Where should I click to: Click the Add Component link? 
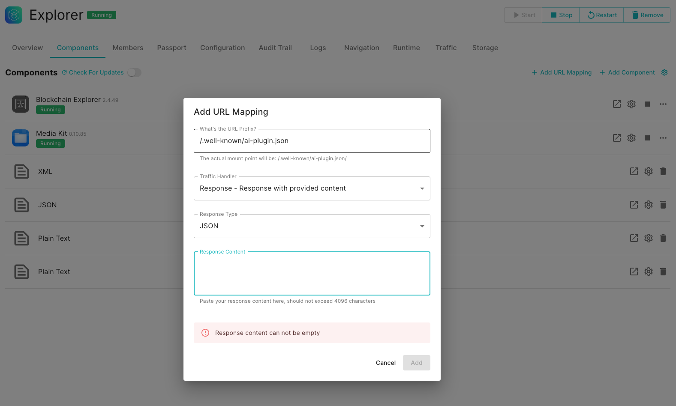pyautogui.click(x=627, y=72)
